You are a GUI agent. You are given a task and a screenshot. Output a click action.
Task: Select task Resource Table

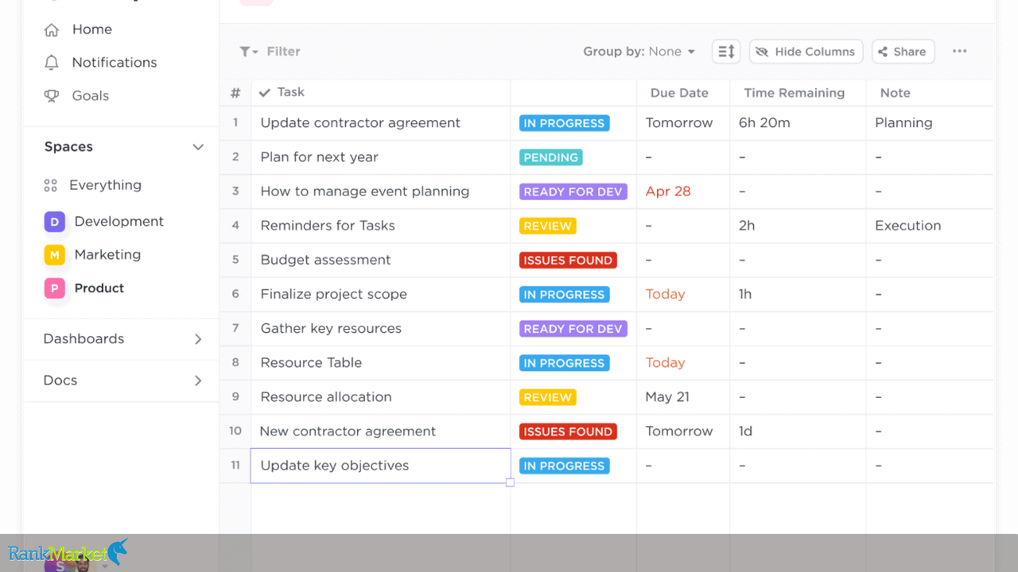coord(311,363)
